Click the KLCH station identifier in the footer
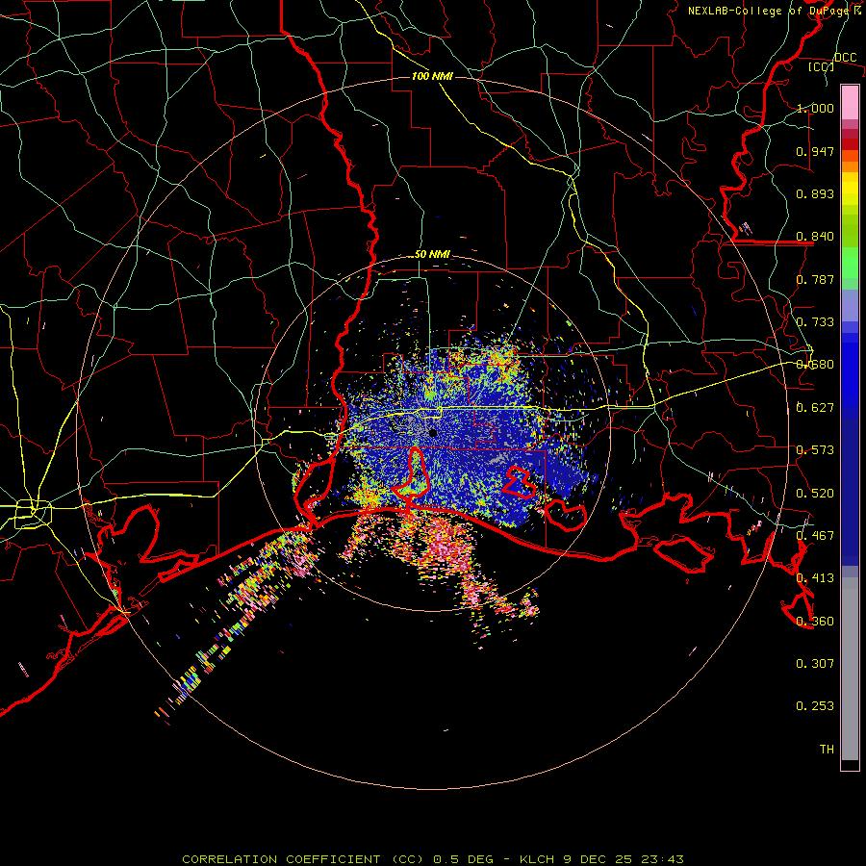 click(x=537, y=859)
